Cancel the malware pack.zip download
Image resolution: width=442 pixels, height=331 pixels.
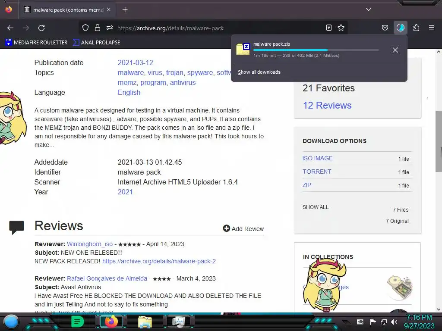click(x=395, y=50)
